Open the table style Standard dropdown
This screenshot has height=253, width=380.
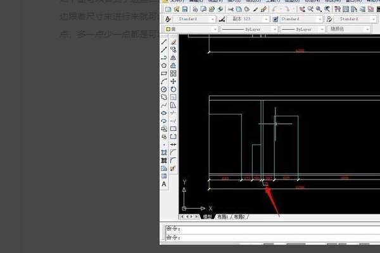coord(301,19)
